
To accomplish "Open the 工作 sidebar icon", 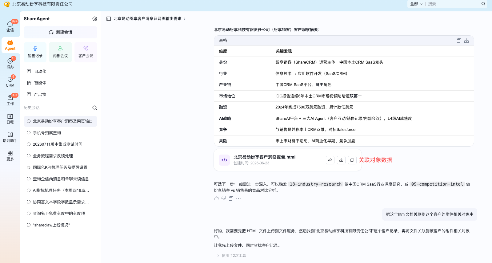I will click(10, 100).
